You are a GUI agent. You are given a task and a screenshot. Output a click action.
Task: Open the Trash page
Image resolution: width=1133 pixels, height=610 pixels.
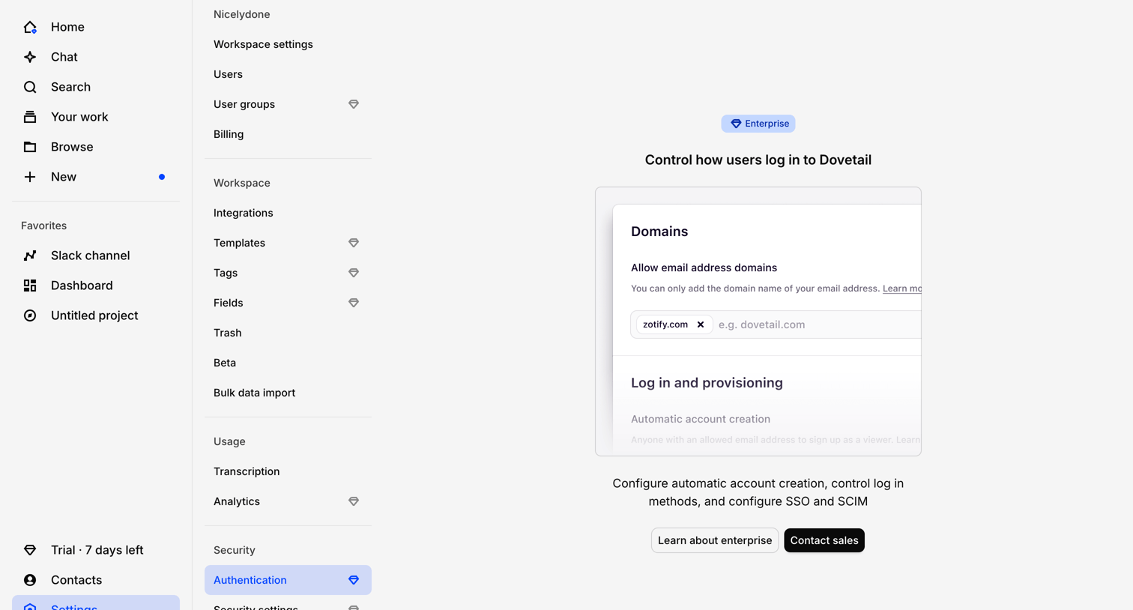[288, 333]
